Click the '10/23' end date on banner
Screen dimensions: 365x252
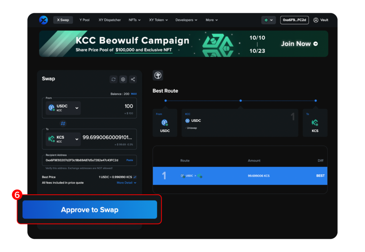[257, 51]
